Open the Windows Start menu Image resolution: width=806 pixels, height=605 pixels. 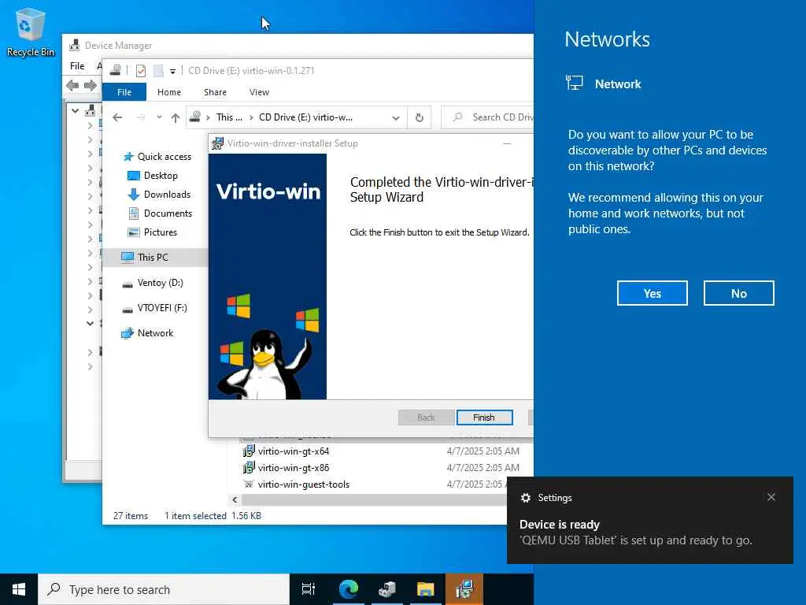click(x=19, y=589)
